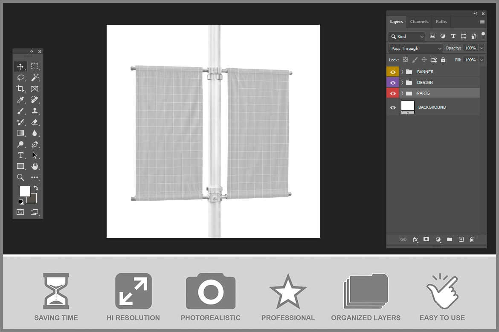499x332 pixels.
Task: Toggle the type layers filter
Action: click(453, 36)
